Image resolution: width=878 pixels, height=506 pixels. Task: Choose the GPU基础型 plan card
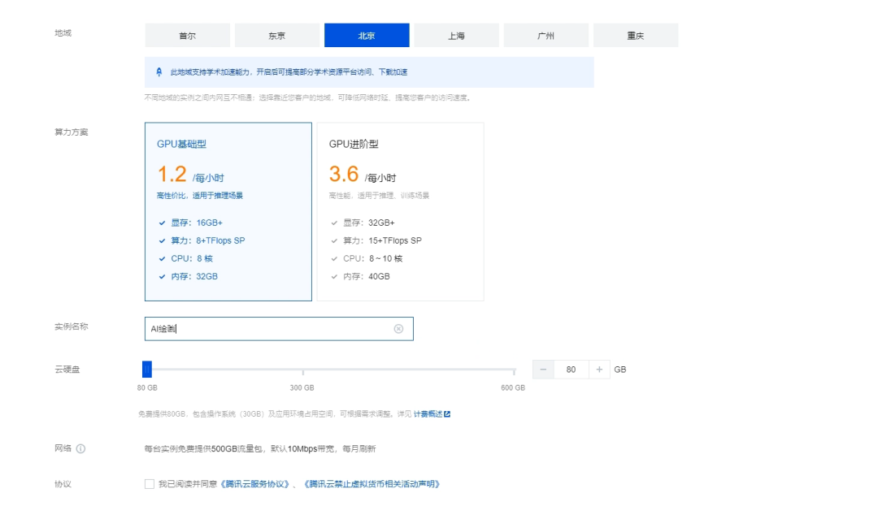click(x=228, y=212)
